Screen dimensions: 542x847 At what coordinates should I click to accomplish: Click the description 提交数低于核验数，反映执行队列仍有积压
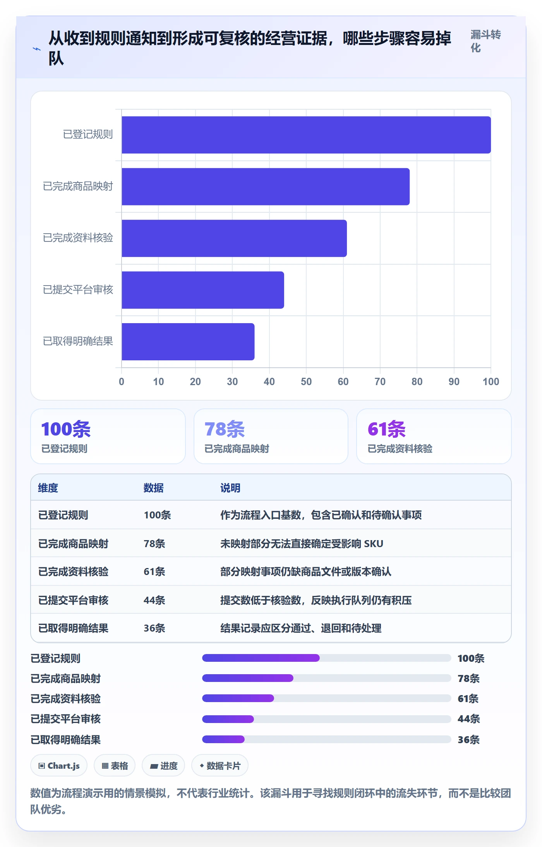tap(316, 600)
